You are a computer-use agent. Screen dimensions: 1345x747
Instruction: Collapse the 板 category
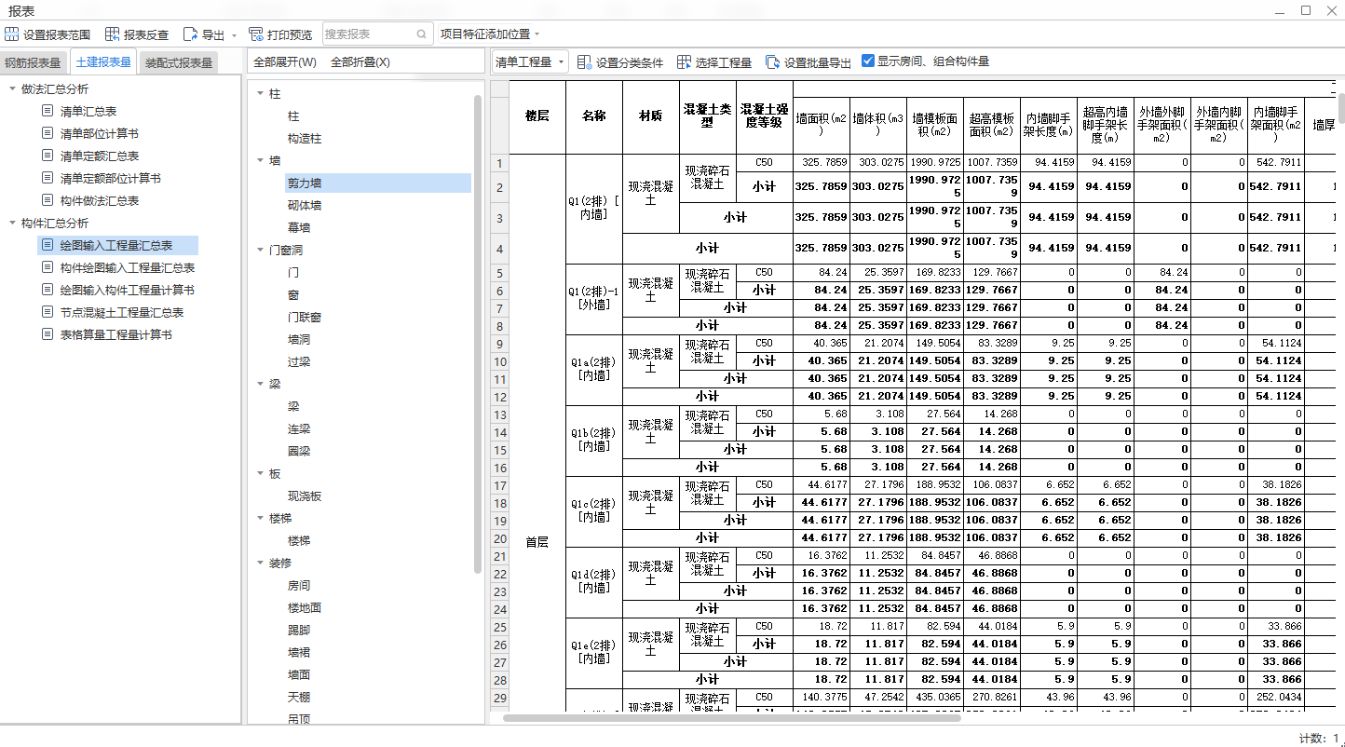tap(260, 473)
